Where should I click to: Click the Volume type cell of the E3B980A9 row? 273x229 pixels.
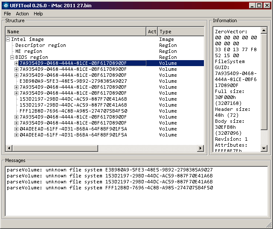point(168,81)
